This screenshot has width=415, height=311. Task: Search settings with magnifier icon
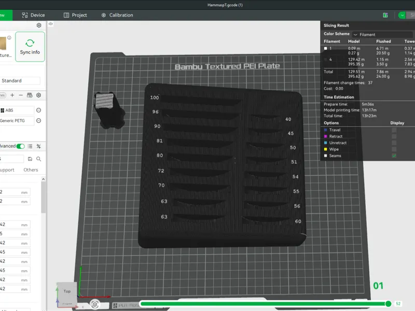38,159
